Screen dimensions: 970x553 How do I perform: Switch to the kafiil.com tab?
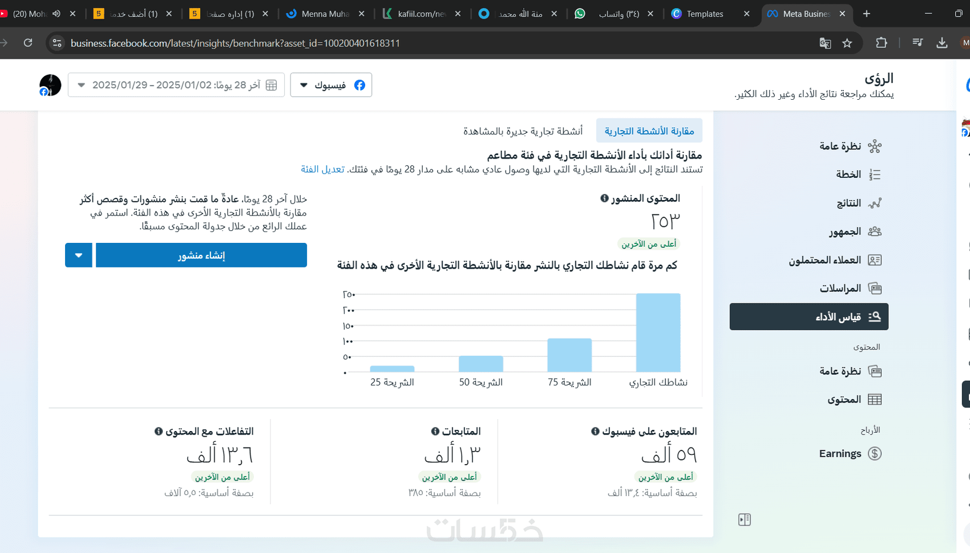pyautogui.click(x=422, y=14)
